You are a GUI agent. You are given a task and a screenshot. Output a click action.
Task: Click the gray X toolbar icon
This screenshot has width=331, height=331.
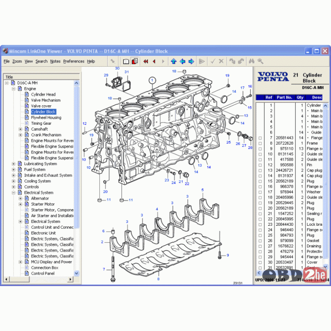221,62
